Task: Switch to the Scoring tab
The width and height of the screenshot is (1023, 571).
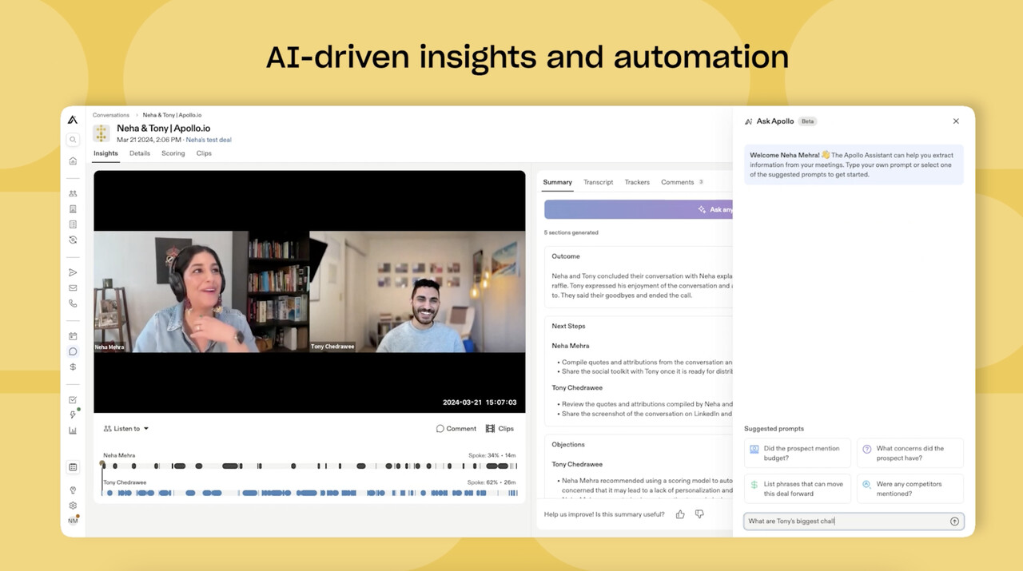Action: [x=173, y=153]
